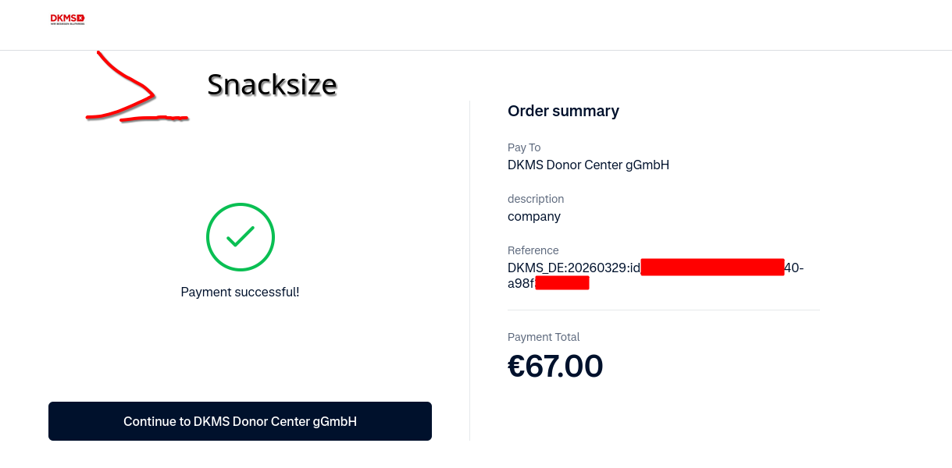The width and height of the screenshot is (952, 468).
Task: Continue to DKMS Donor Center gGmbH
Action: pos(240,421)
